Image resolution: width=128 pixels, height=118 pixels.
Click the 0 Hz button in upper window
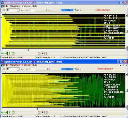pos(48,10)
